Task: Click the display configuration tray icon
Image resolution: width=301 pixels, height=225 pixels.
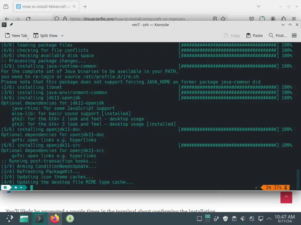Action: tap(260, 219)
